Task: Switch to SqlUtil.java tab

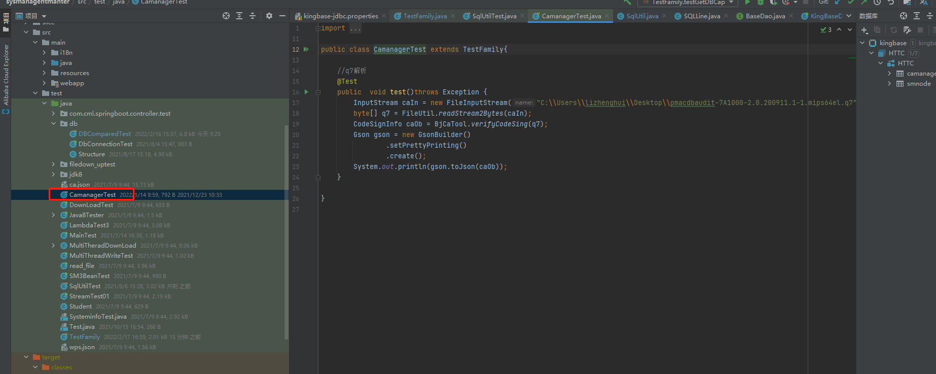Action: (x=642, y=16)
